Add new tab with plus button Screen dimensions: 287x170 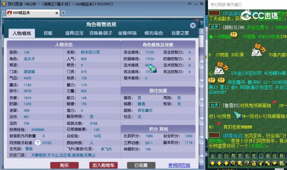(x=63, y=13)
